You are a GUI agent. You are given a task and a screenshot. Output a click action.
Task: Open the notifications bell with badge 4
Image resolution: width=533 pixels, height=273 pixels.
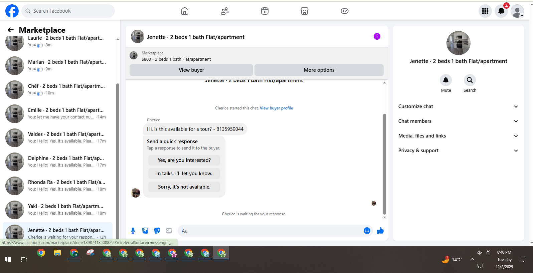click(x=501, y=11)
